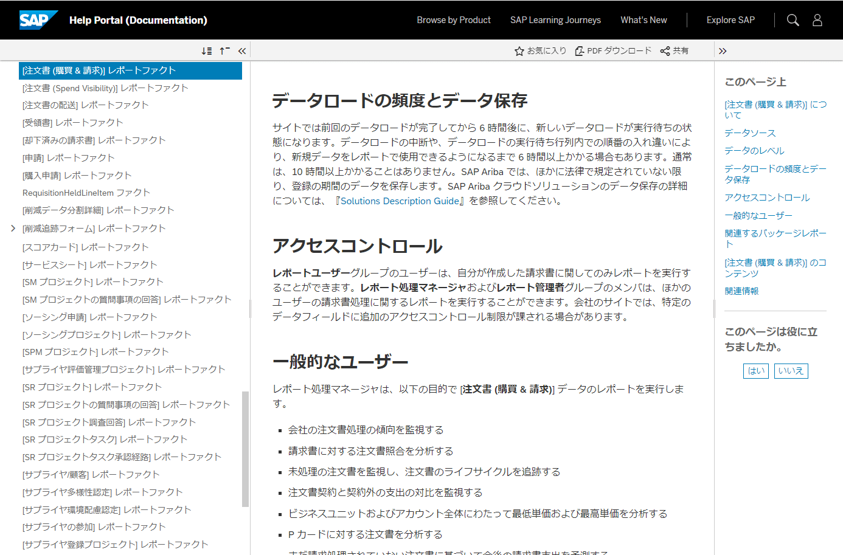Open [SM プロジェクトの質問事項の回答] レポートファクト
Viewport: 843px width, 555px height.
[127, 300]
